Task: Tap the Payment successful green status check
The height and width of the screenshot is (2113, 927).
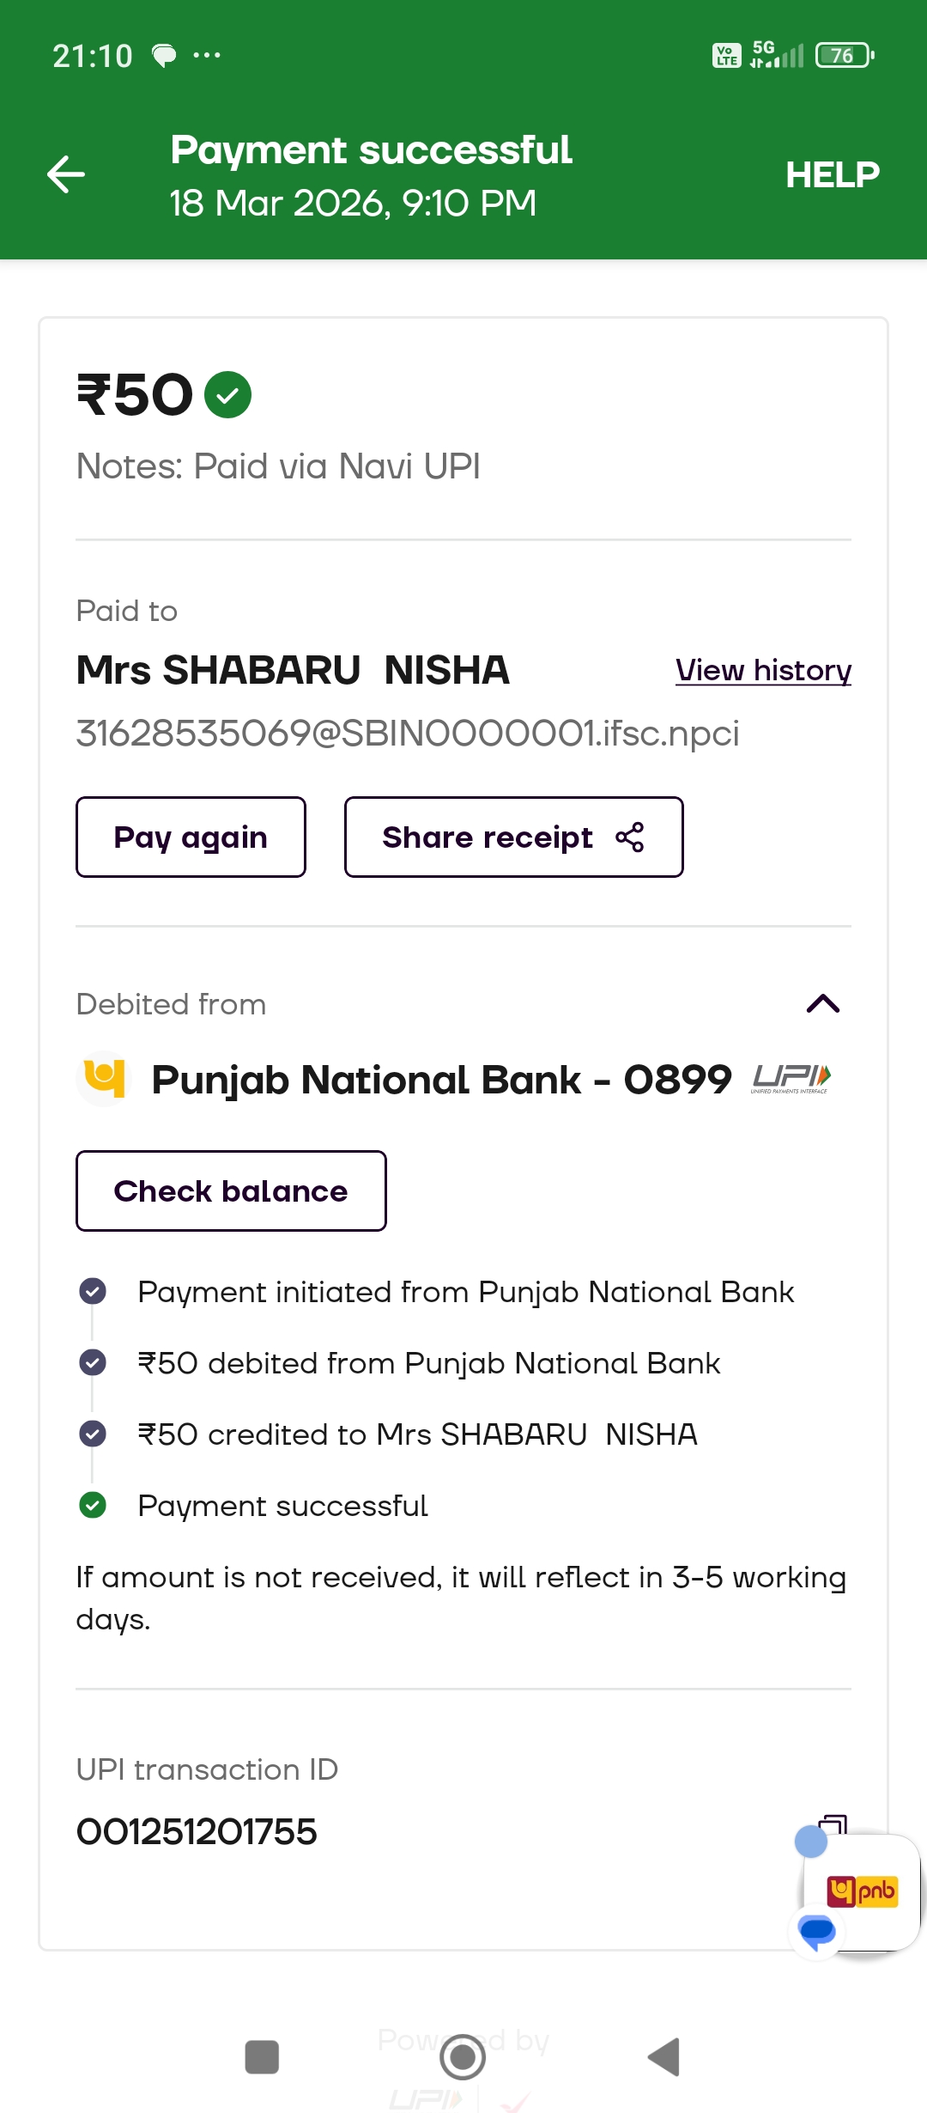Action: (x=93, y=1505)
